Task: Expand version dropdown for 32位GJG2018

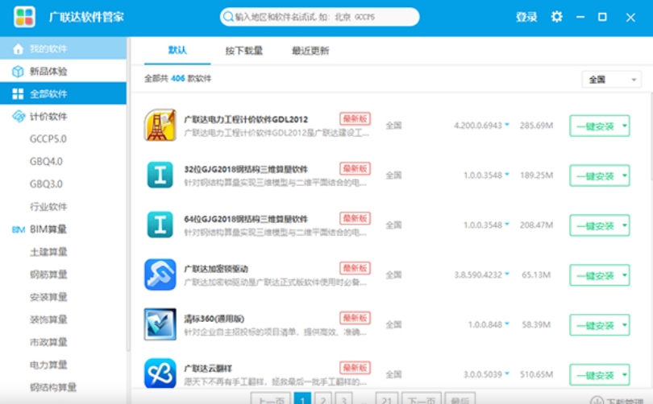Action: [507, 175]
